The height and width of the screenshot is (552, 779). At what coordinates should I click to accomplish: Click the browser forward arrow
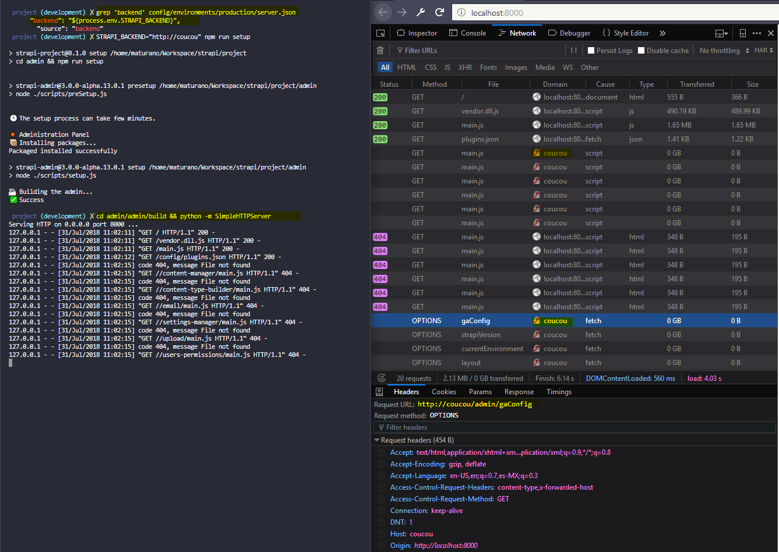[402, 12]
